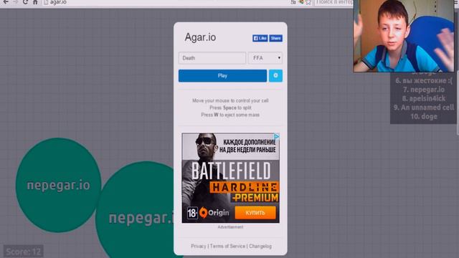Screen dimensions: 459x258
Task: Click leaderboard entry вы жестокие :(
Action: pyautogui.click(x=424, y=80)
